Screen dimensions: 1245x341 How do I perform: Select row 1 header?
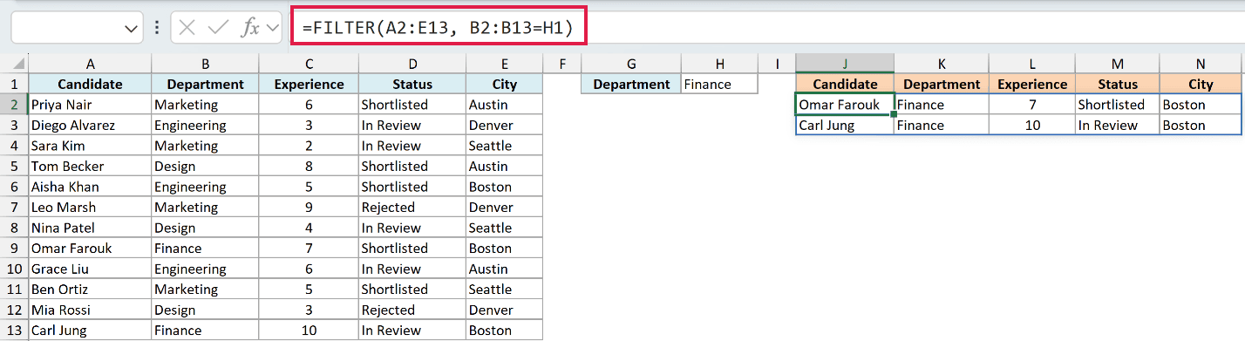[x=14, y=84]
